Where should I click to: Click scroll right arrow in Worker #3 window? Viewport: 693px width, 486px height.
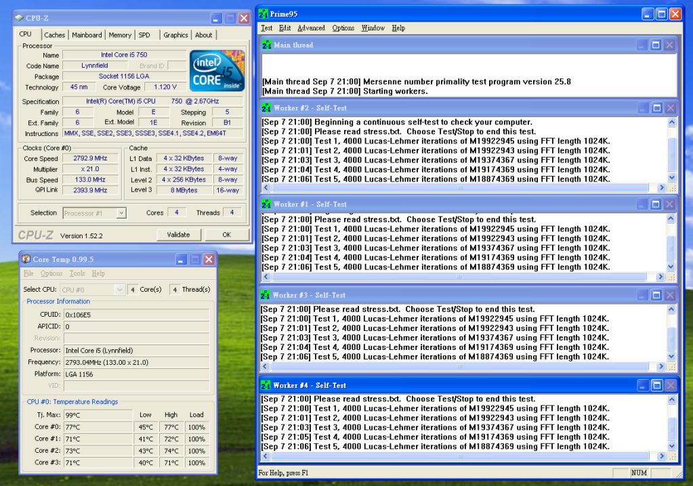661,366
